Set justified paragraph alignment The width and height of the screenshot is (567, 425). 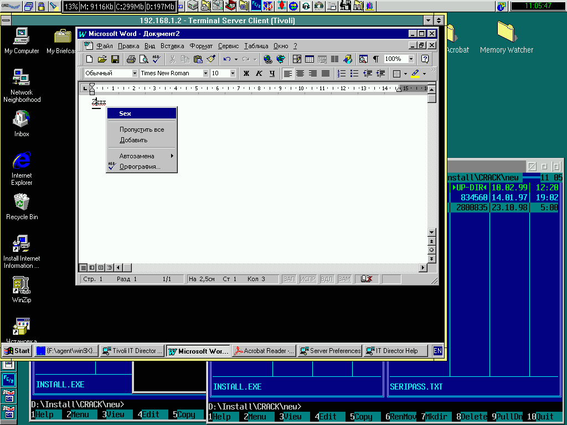(x=326, y=74)
